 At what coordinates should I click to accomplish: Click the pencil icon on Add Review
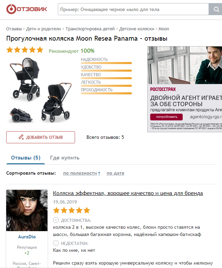pos(21,137)
